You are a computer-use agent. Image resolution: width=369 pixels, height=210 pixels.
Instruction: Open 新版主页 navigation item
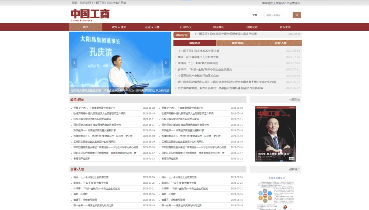pos(285,27)
